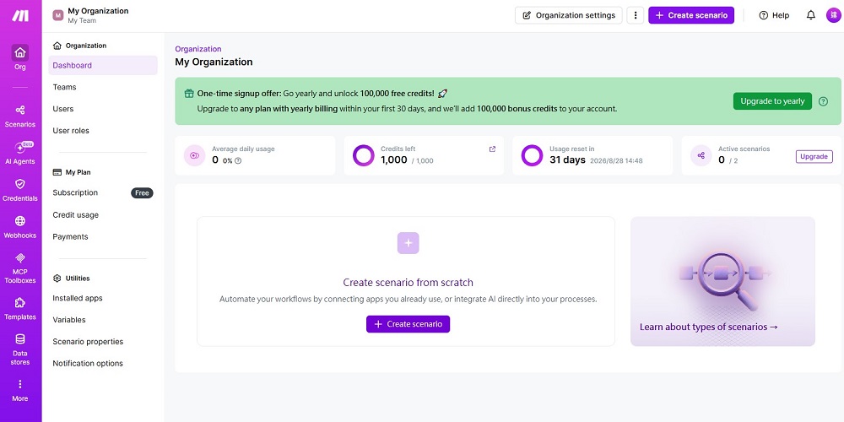Click the 'Create scenario from scratch' heading

408,283
